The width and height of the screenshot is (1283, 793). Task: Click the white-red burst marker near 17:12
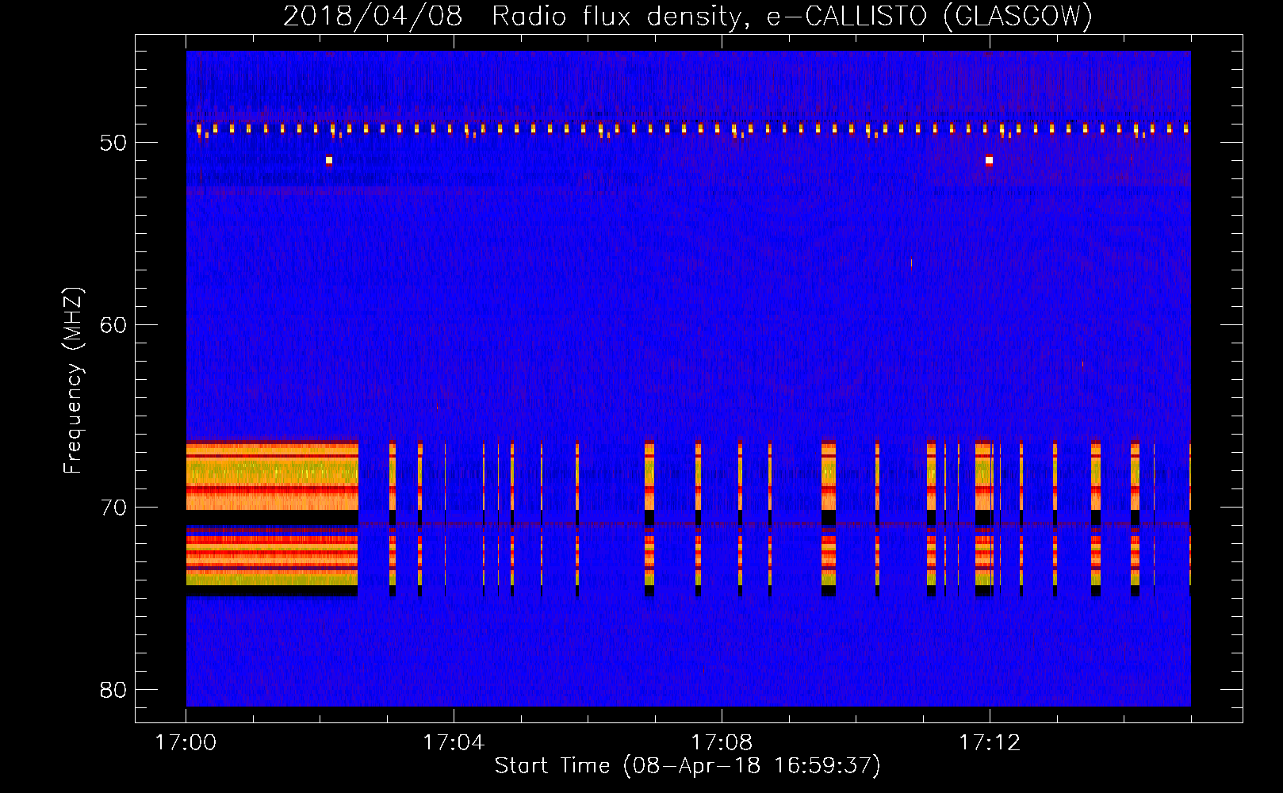pos(989,160)
